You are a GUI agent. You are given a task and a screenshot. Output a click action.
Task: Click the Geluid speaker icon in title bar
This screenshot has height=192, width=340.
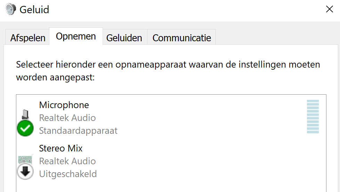click(x=11, y=9)
